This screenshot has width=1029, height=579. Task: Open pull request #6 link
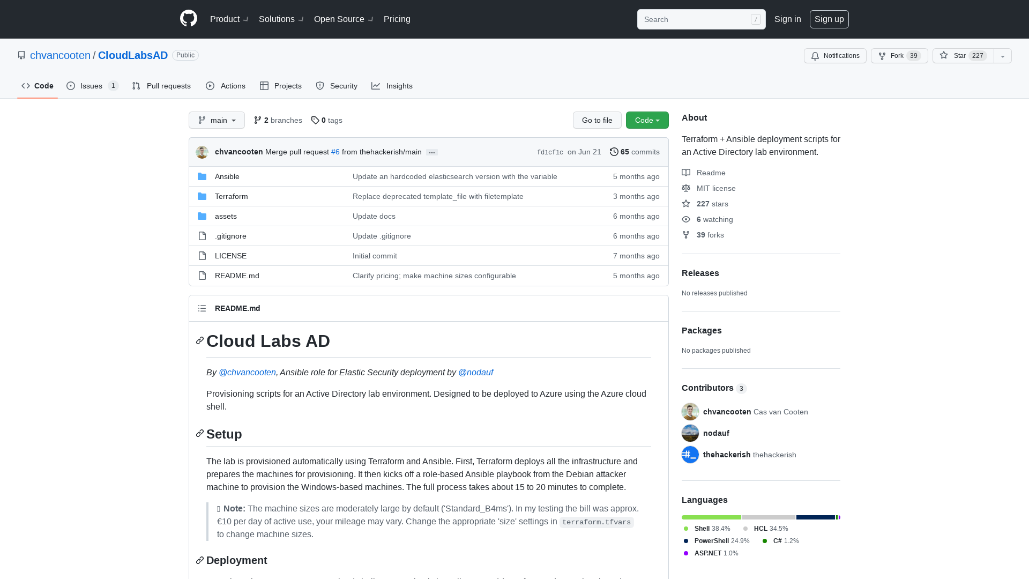pos(335,152)
